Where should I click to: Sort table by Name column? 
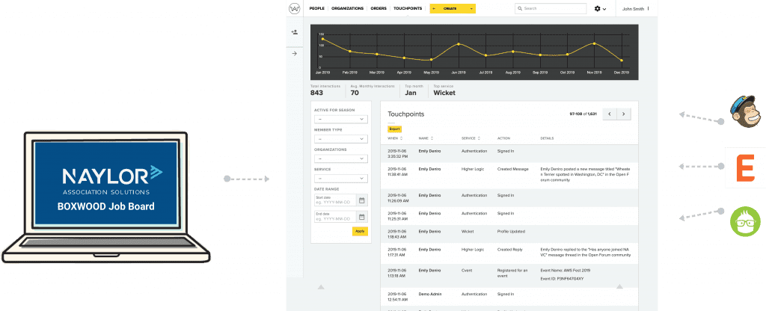426,138
